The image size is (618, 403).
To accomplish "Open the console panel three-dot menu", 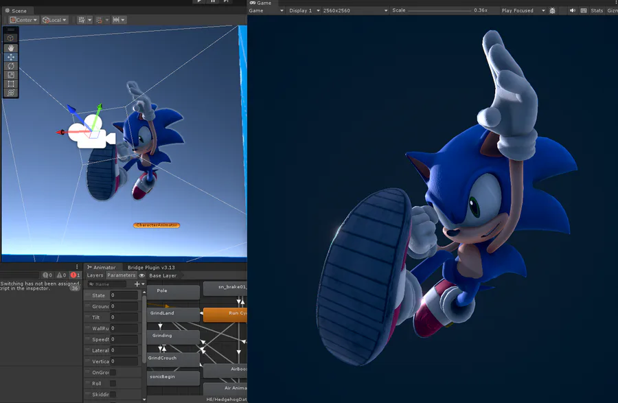I will [x=77, y=266].
